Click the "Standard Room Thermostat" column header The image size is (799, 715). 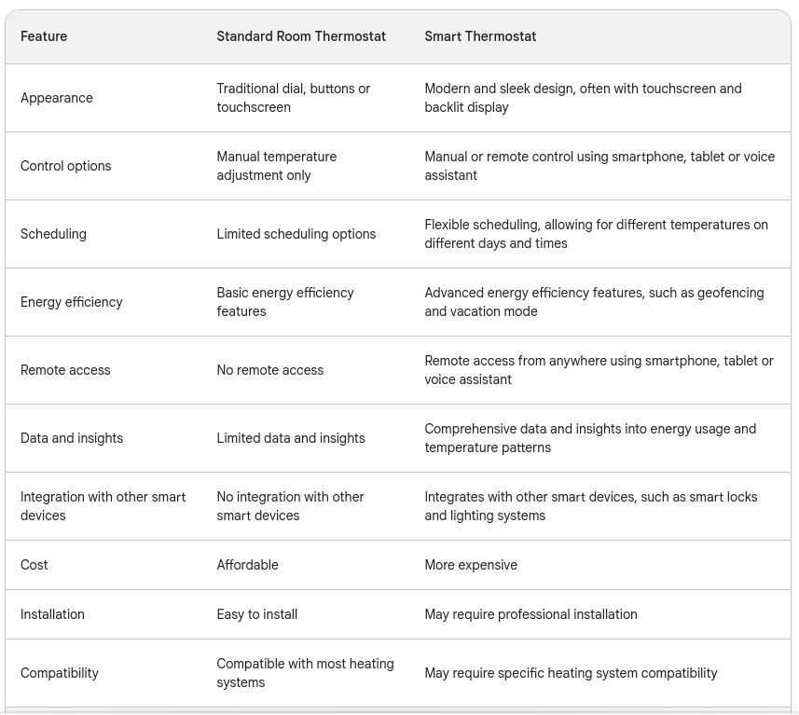click(x=301, y=36)
